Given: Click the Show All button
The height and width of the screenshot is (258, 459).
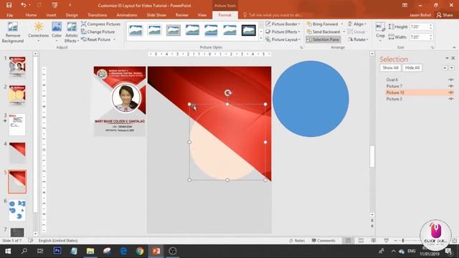Looking at the screenshot, I should (x=390, y=67).
